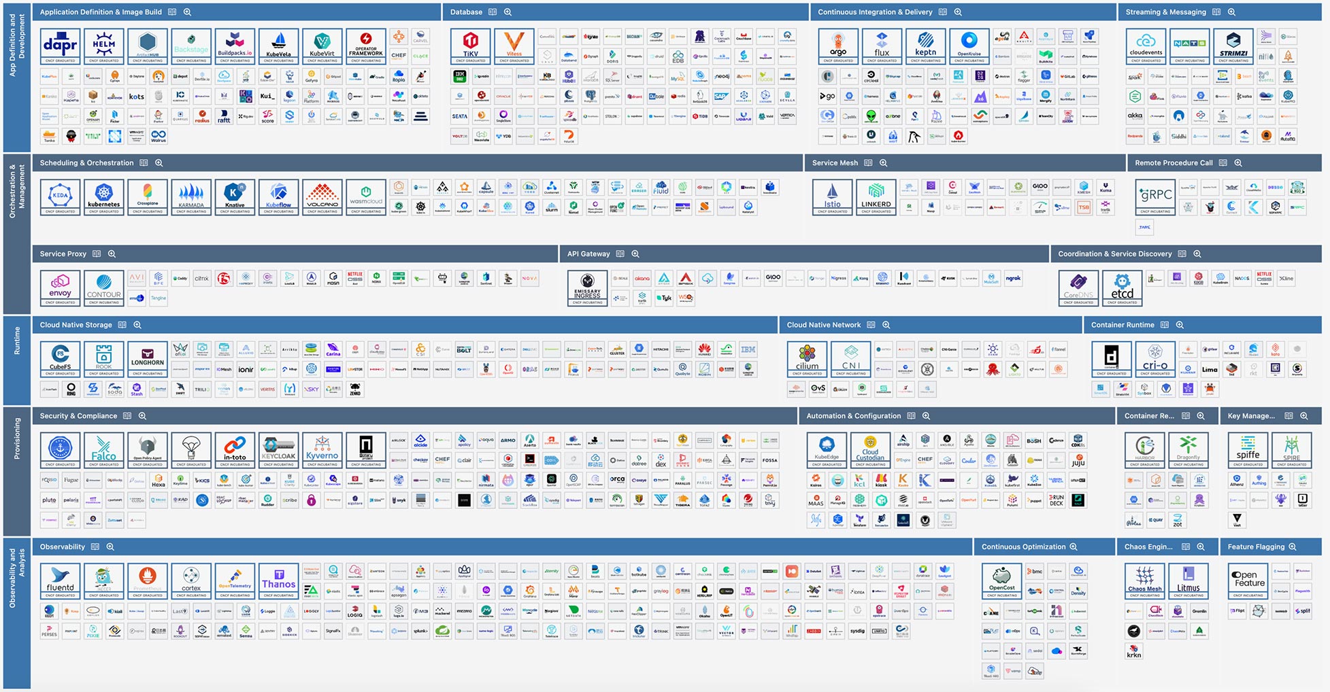Select the KubeEdge project card
The height and width of the screenshot is (692, 1330).
coord(827,450)
